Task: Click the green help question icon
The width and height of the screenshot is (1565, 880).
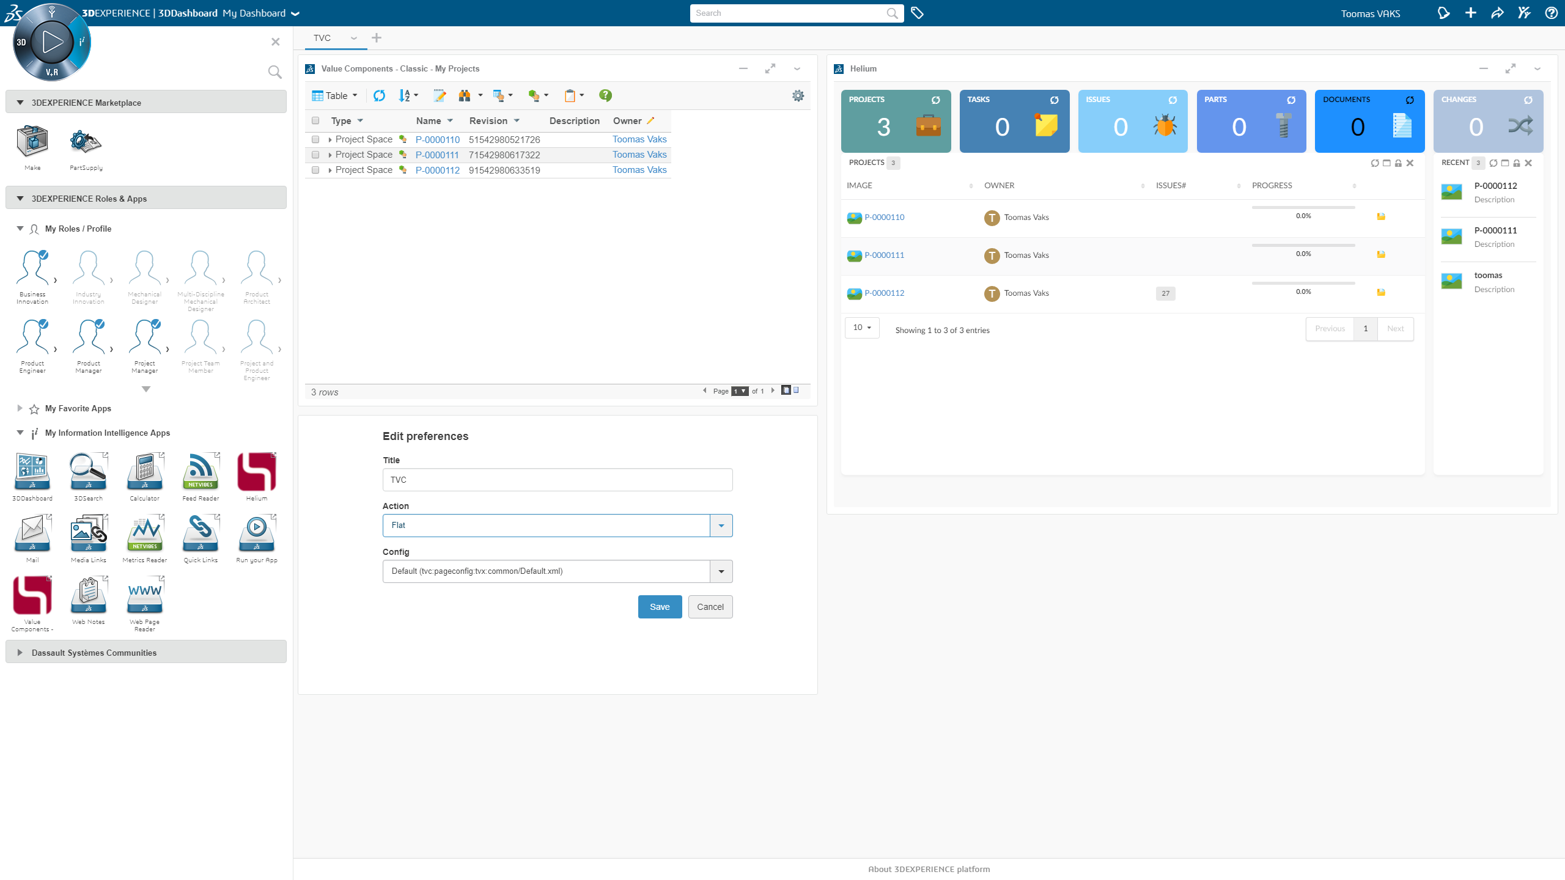Action: click(605, 95)
